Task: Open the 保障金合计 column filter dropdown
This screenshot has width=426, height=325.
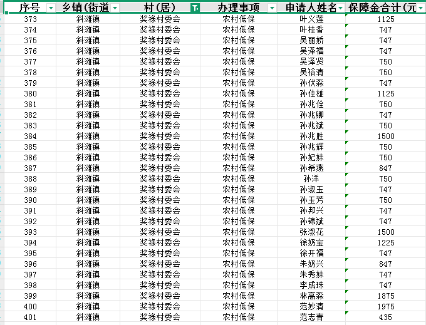Action: pos(421,8)
